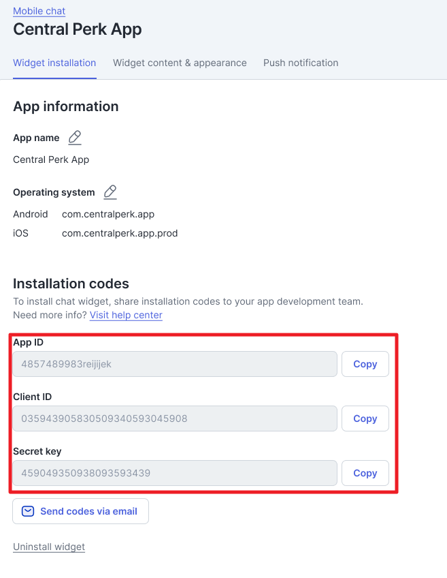Screen dimensions: 447x578
Task: Click the Installation codes heading
Action: [71, 284]
